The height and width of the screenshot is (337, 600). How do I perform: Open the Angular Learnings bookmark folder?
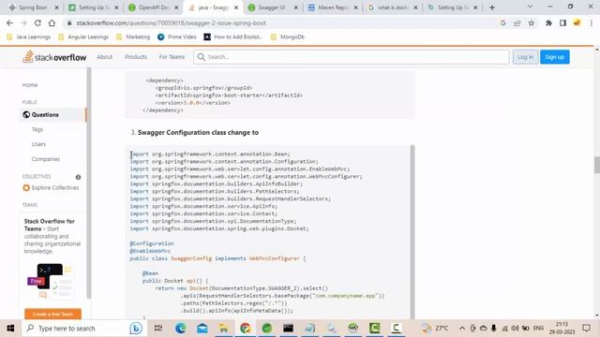click(83, 37)
